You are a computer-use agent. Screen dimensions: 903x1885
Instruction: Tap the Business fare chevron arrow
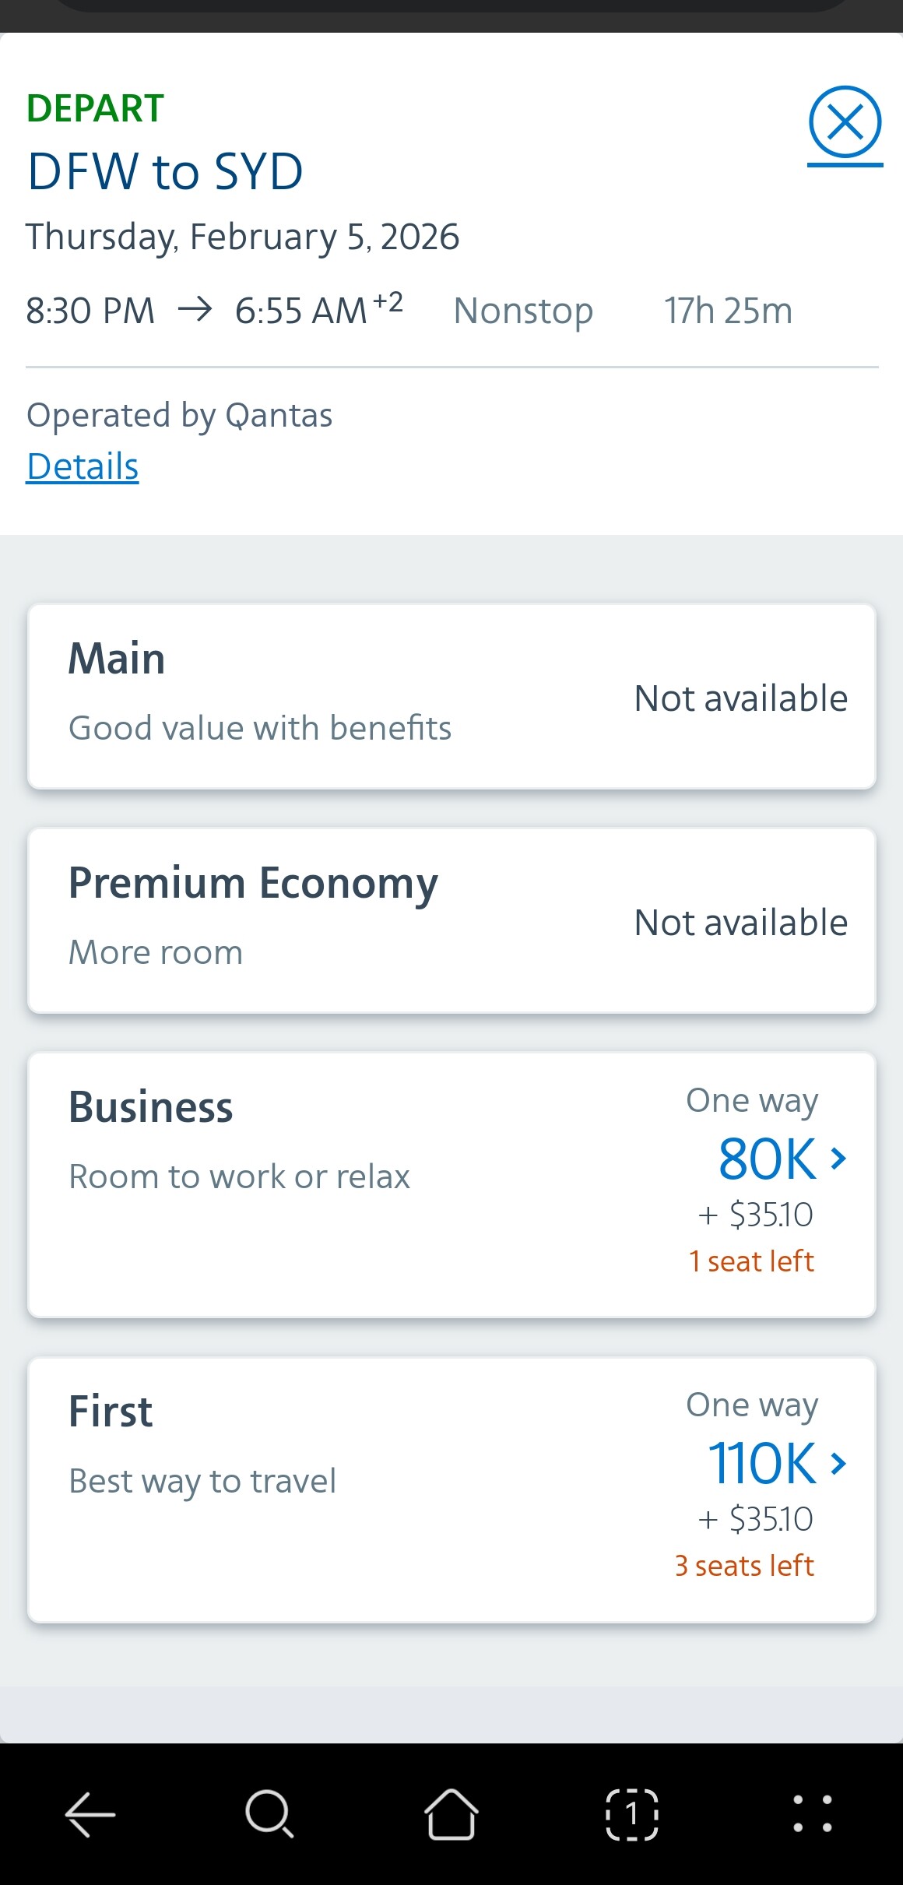838,1159
